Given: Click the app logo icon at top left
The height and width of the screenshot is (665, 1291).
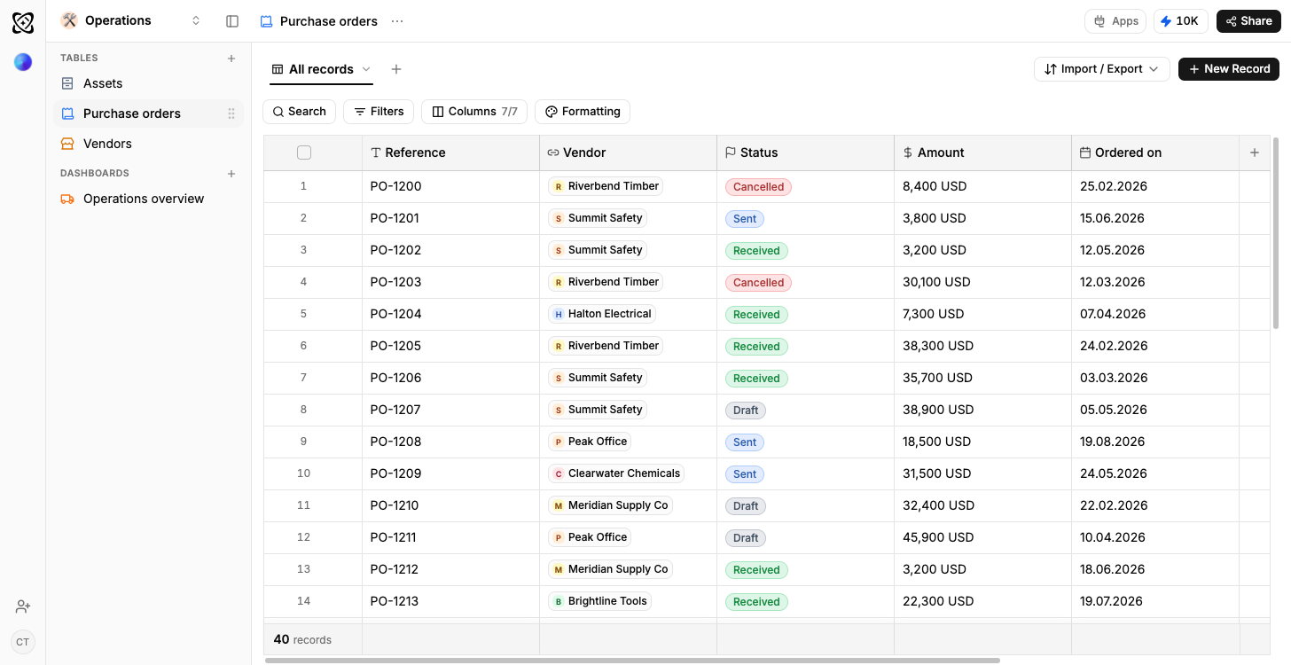Looking at the screenshot, I should [23, 23].
